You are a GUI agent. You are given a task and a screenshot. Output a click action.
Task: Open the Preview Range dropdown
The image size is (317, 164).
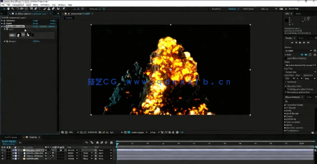pyautogui.click(x=301, y=65)
